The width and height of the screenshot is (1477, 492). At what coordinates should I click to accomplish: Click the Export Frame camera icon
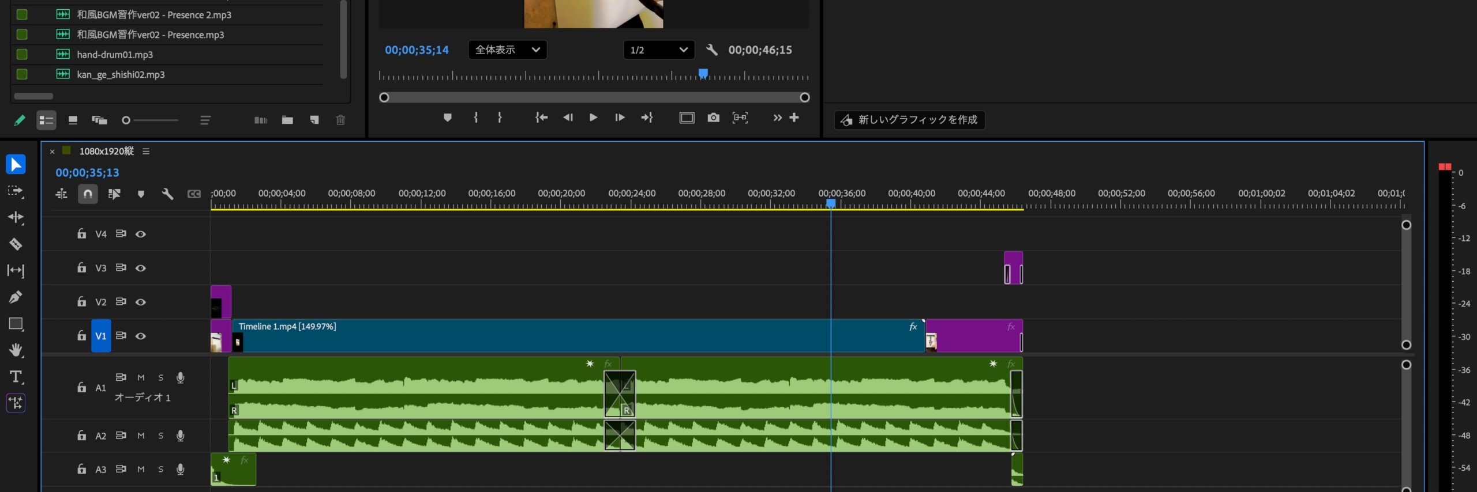coord(713,118)
